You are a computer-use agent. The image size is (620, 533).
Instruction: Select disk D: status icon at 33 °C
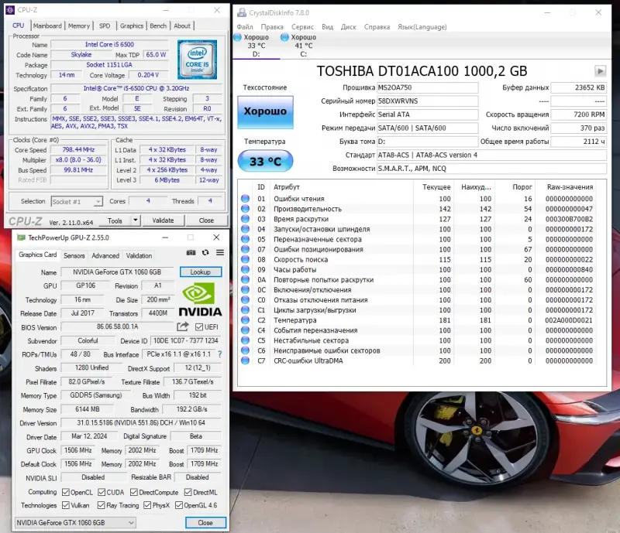[238, 37]
